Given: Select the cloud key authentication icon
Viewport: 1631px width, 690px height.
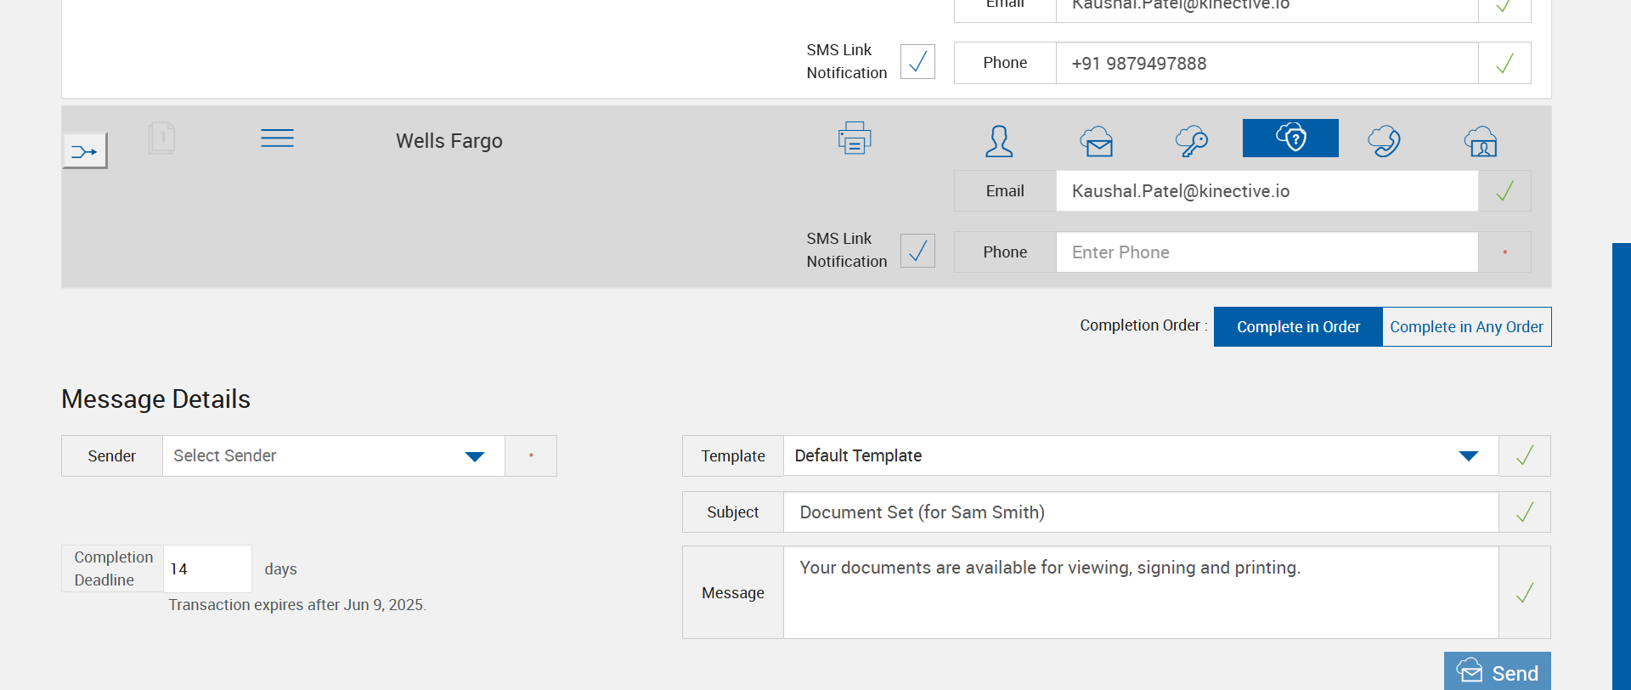Looking at the screenshot, I should point(1192,141).
